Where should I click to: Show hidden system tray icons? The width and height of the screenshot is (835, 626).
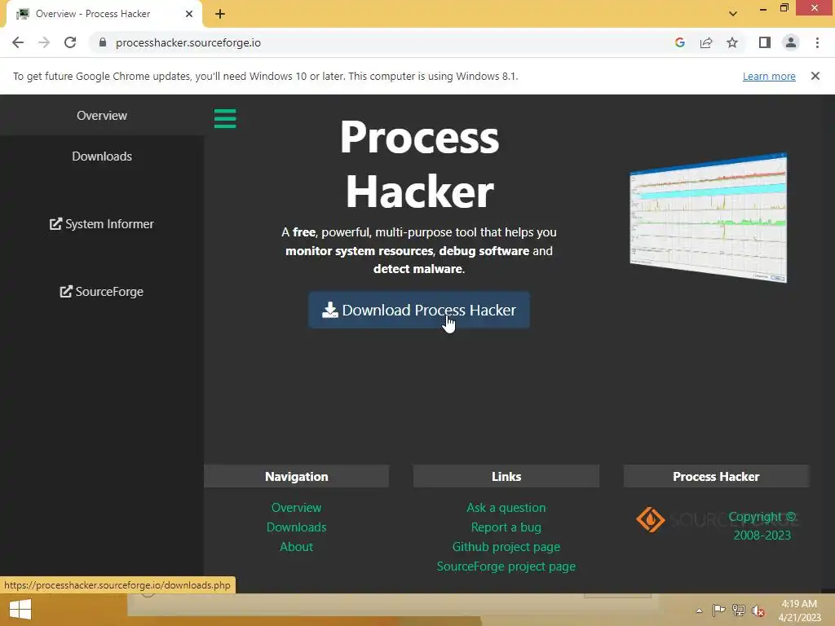coord(699,611)
